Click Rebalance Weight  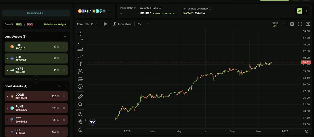pos(55,24)
